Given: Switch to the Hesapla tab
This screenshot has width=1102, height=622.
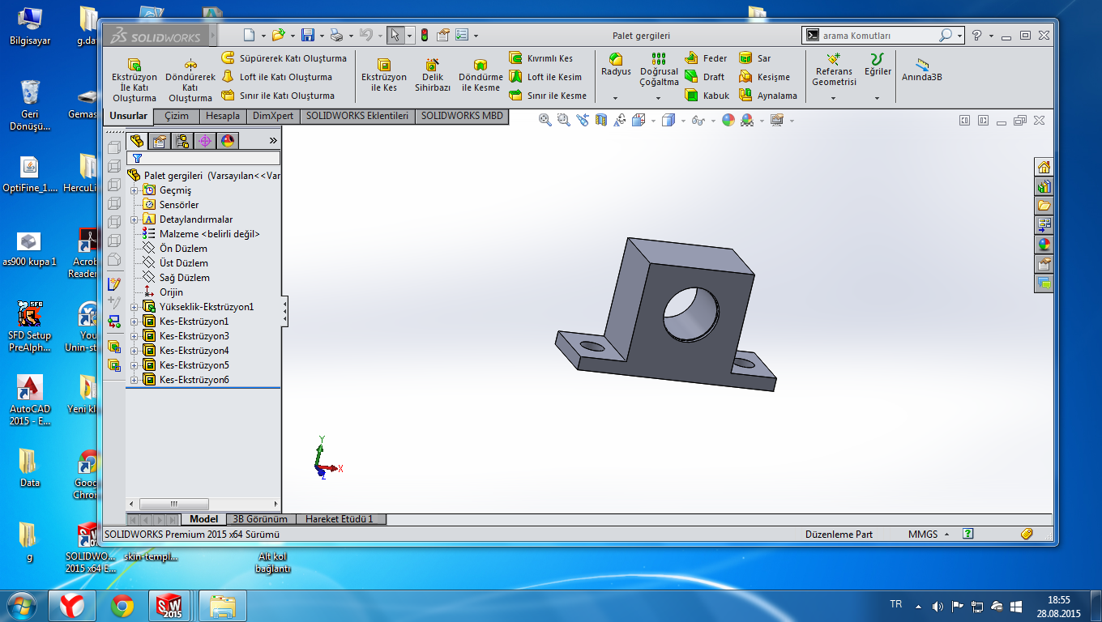Looking at the screenshot, I should (x=222, y=116).
